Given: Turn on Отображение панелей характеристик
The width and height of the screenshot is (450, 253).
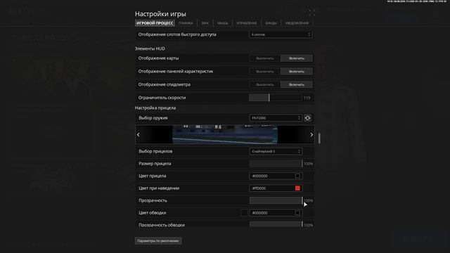Looking at the screenshot, I should pos(297,72).
